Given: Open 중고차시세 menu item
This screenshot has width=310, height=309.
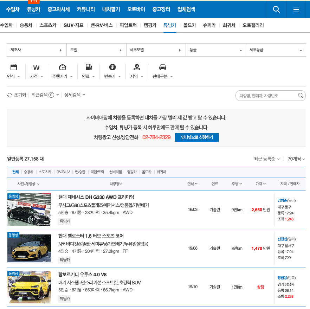Looking at the screenshot, I should (58, 9).
